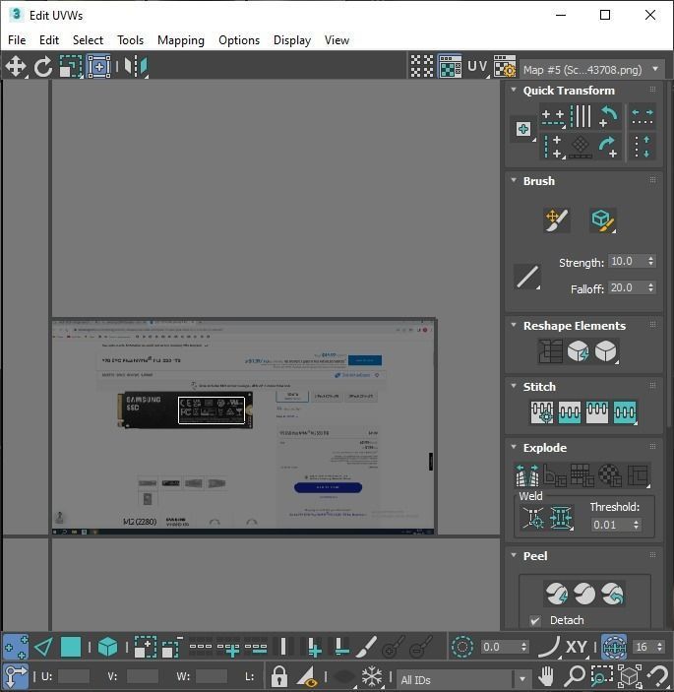Activate the Freeform Mode tool
Screen dimensions: 674x692
tap(98, 67)
